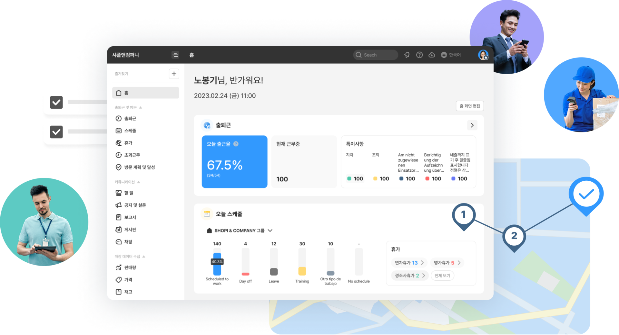The height and width of the screenshot is (335, 619).
Task: Collapse the 출퇴근 및 방문 section
Action: pos(141,107)
